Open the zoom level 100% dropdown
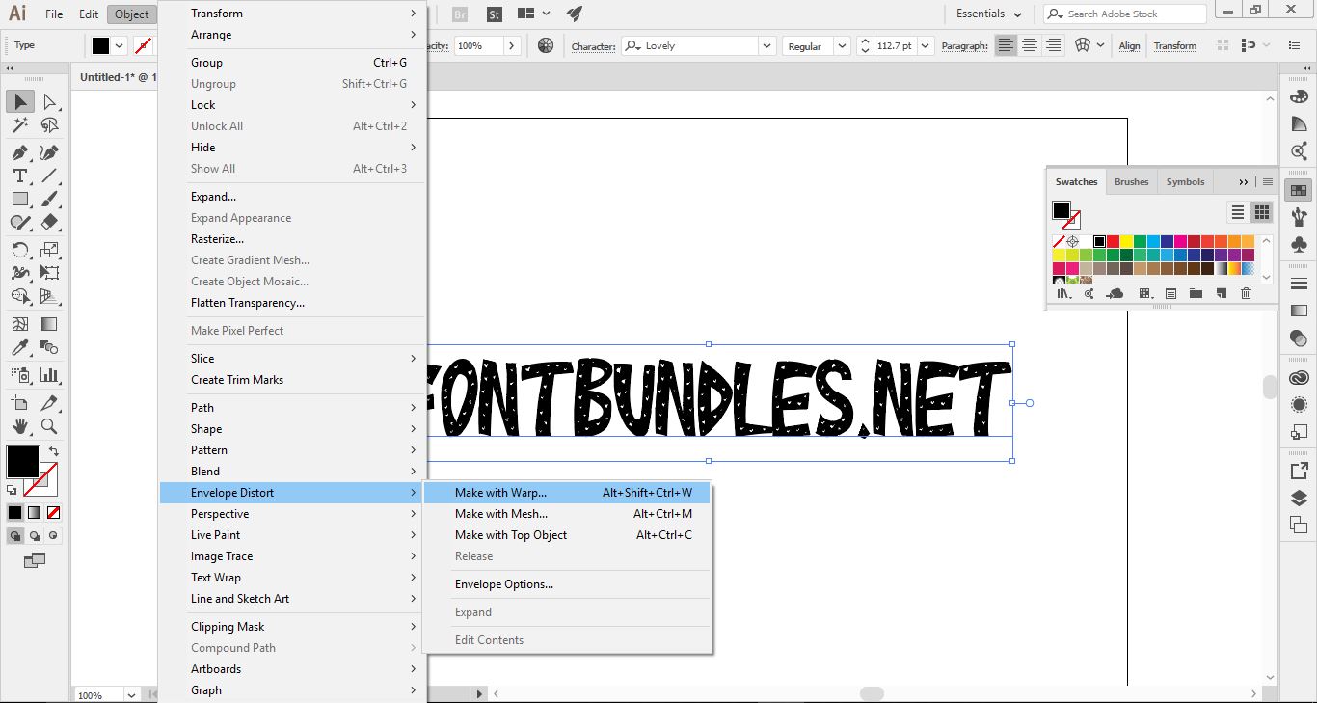 [x=131, y=694]
